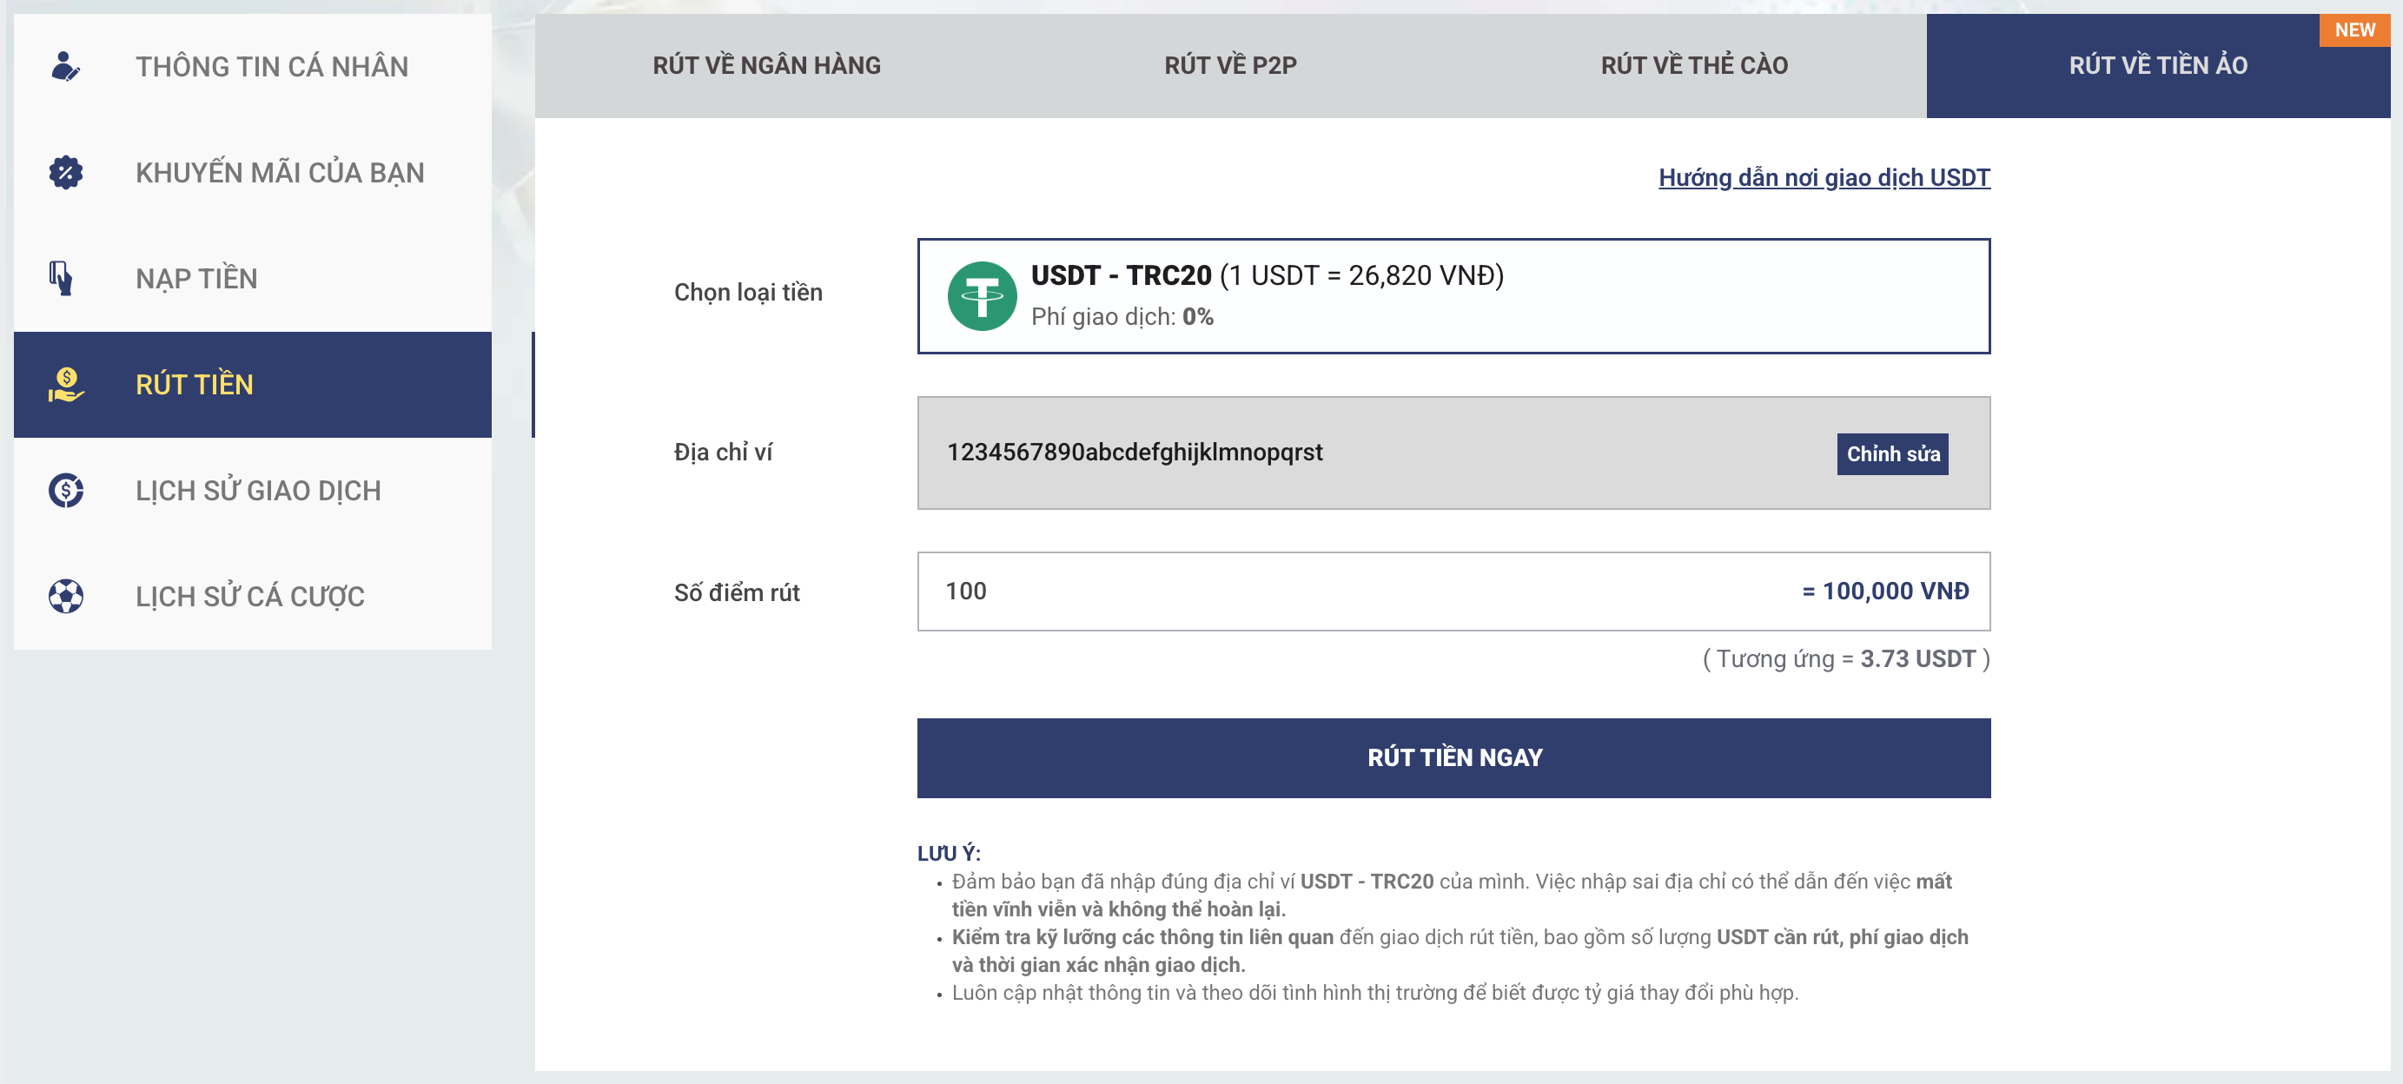The width and height of the screenshot is (2403, 1084).
Task: Open Hướng dẫn nơi giao dịch USDT link
Action: (1823, 177)
